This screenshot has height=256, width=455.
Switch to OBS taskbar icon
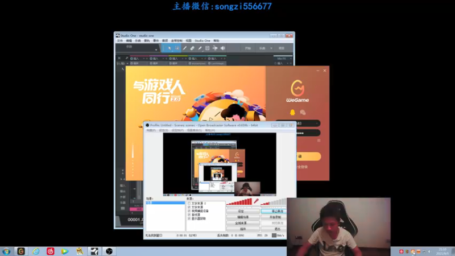[x=109, y=251]
